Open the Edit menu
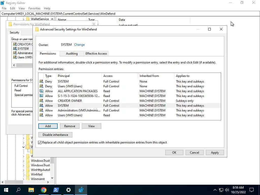 [x=12, y=8]
